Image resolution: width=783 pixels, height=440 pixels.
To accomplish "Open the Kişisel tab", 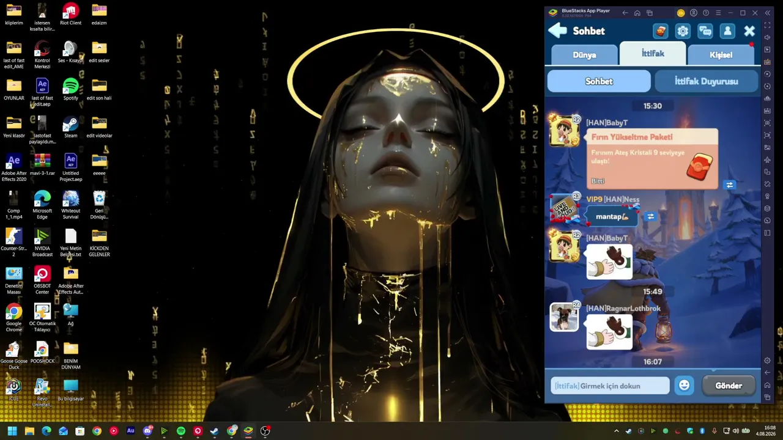I will (x=721, y=54).
